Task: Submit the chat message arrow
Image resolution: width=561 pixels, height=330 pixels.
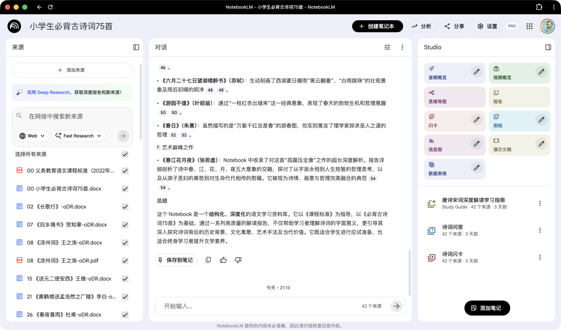Action: (x=396, y=306)
